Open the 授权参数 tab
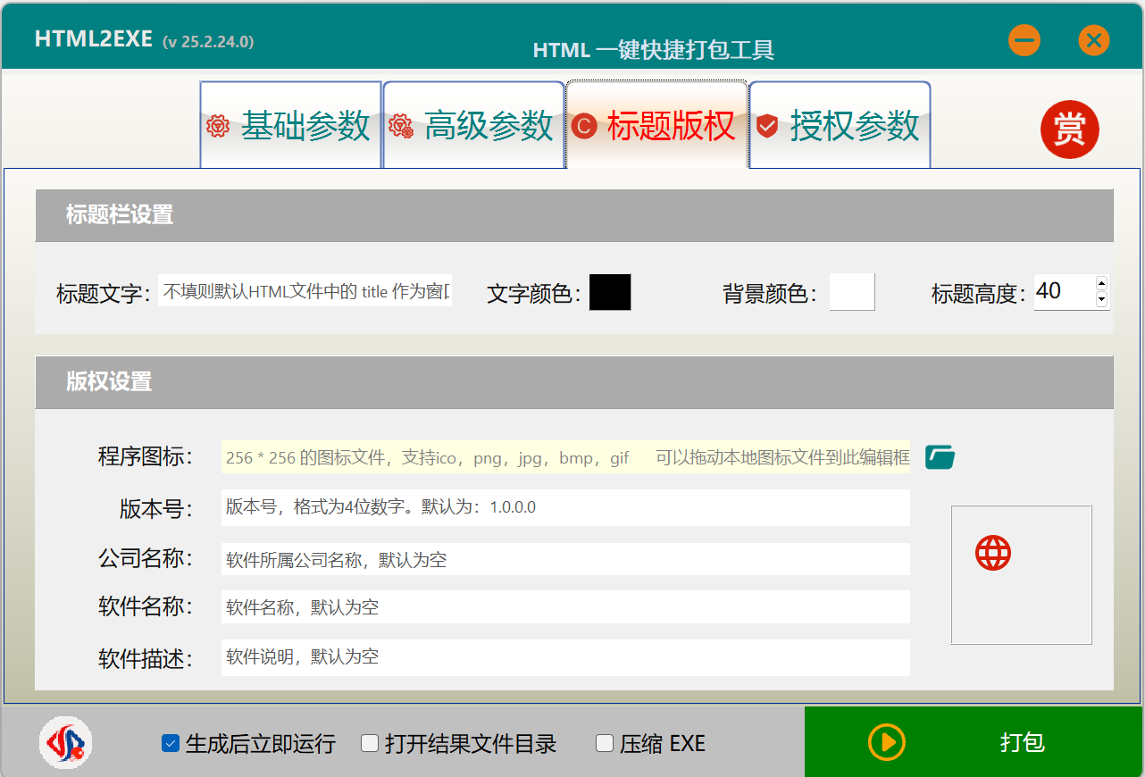Viewport: 1145px width, 777px height. (840, 125)
